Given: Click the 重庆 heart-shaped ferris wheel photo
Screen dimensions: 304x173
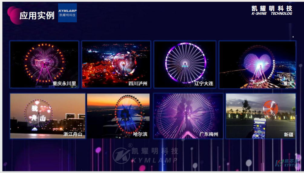Looking at the screenshot, I should [x=257, y=65].
